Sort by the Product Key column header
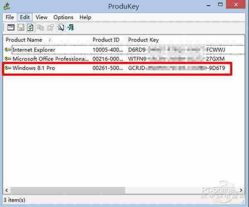The image size is (249, 207). click(144, 40)
